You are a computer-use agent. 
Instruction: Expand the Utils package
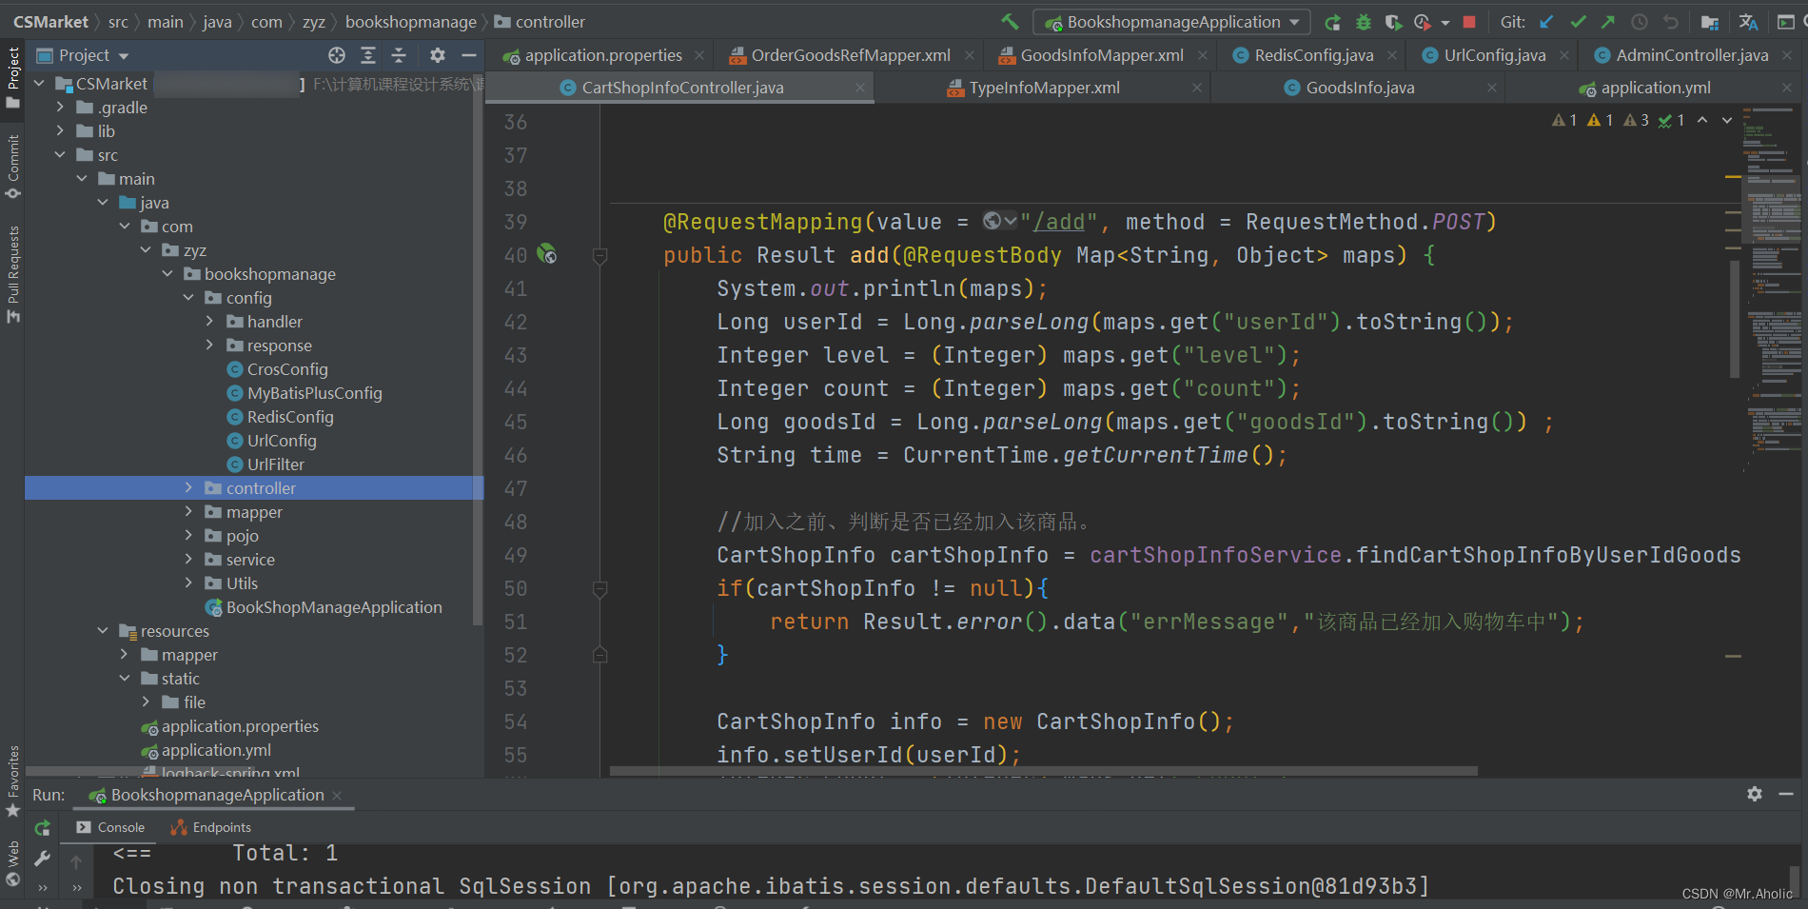pos(188,583)
